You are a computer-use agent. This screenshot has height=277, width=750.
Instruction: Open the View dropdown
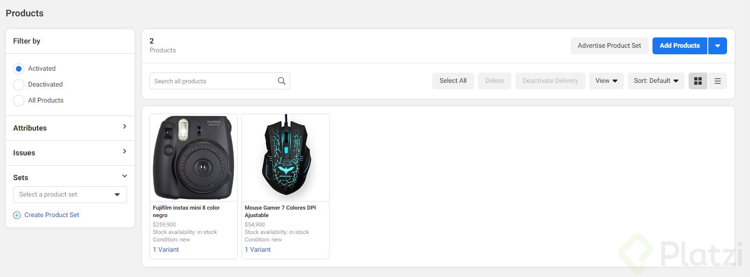click(x=607, y=81)
